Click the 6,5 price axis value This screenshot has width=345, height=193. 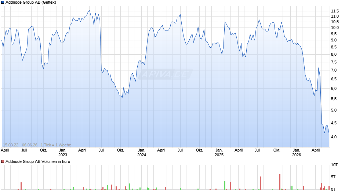[334, 79]
